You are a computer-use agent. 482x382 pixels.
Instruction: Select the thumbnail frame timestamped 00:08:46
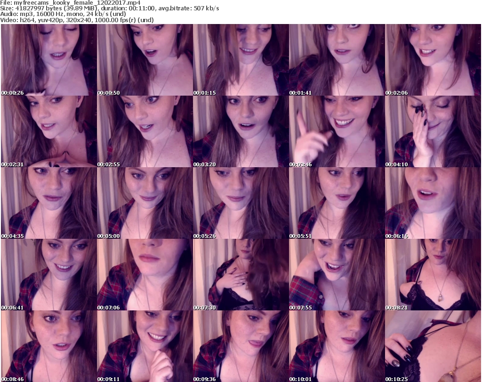point(49,346)
